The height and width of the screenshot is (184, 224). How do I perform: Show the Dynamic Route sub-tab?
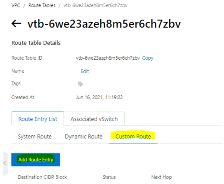click(84, 136)
